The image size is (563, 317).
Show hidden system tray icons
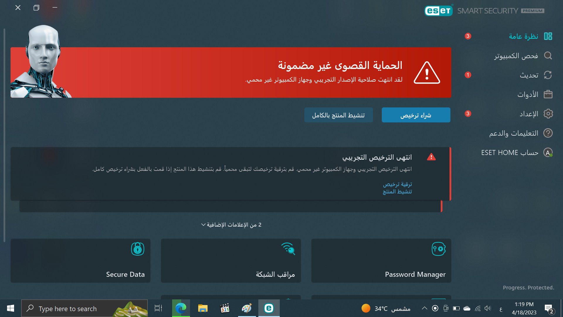[424, 308]
